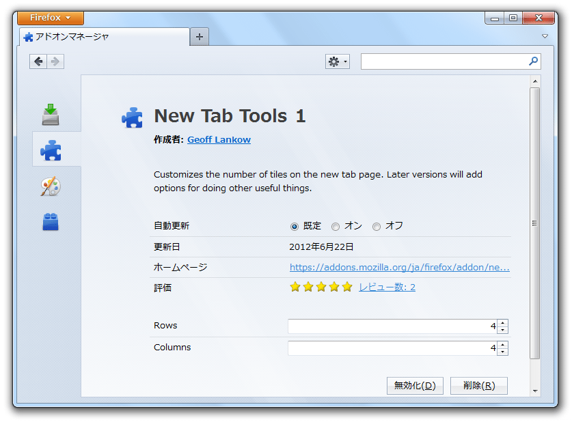The width and height of the screenshot is (572, 422).
Task: Maximize the Firefox window
Action: pyautogui.click(x=513, y=18)
